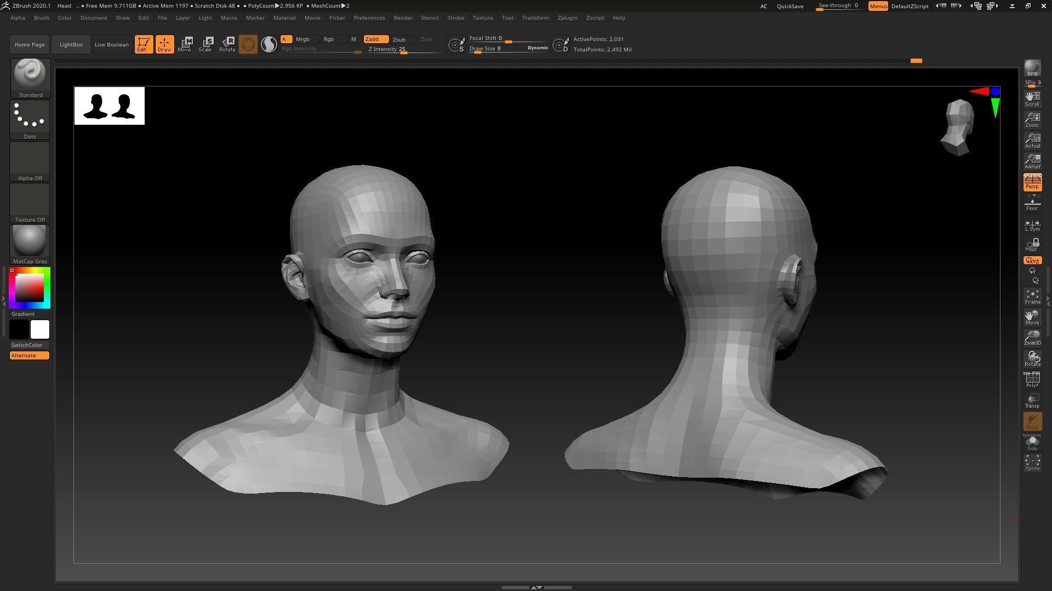Enable Mrgb channel mode

306,39
